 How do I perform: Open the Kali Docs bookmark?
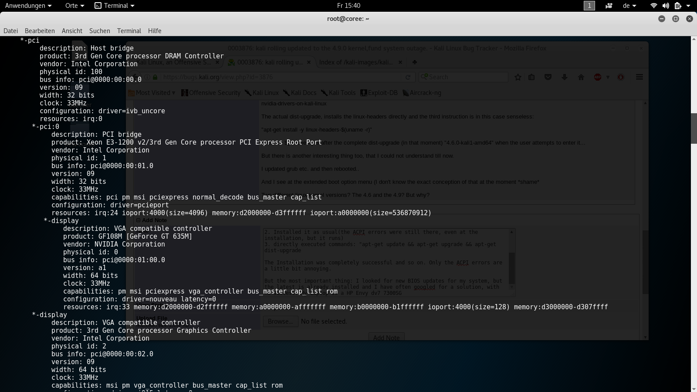coord(300,93)
